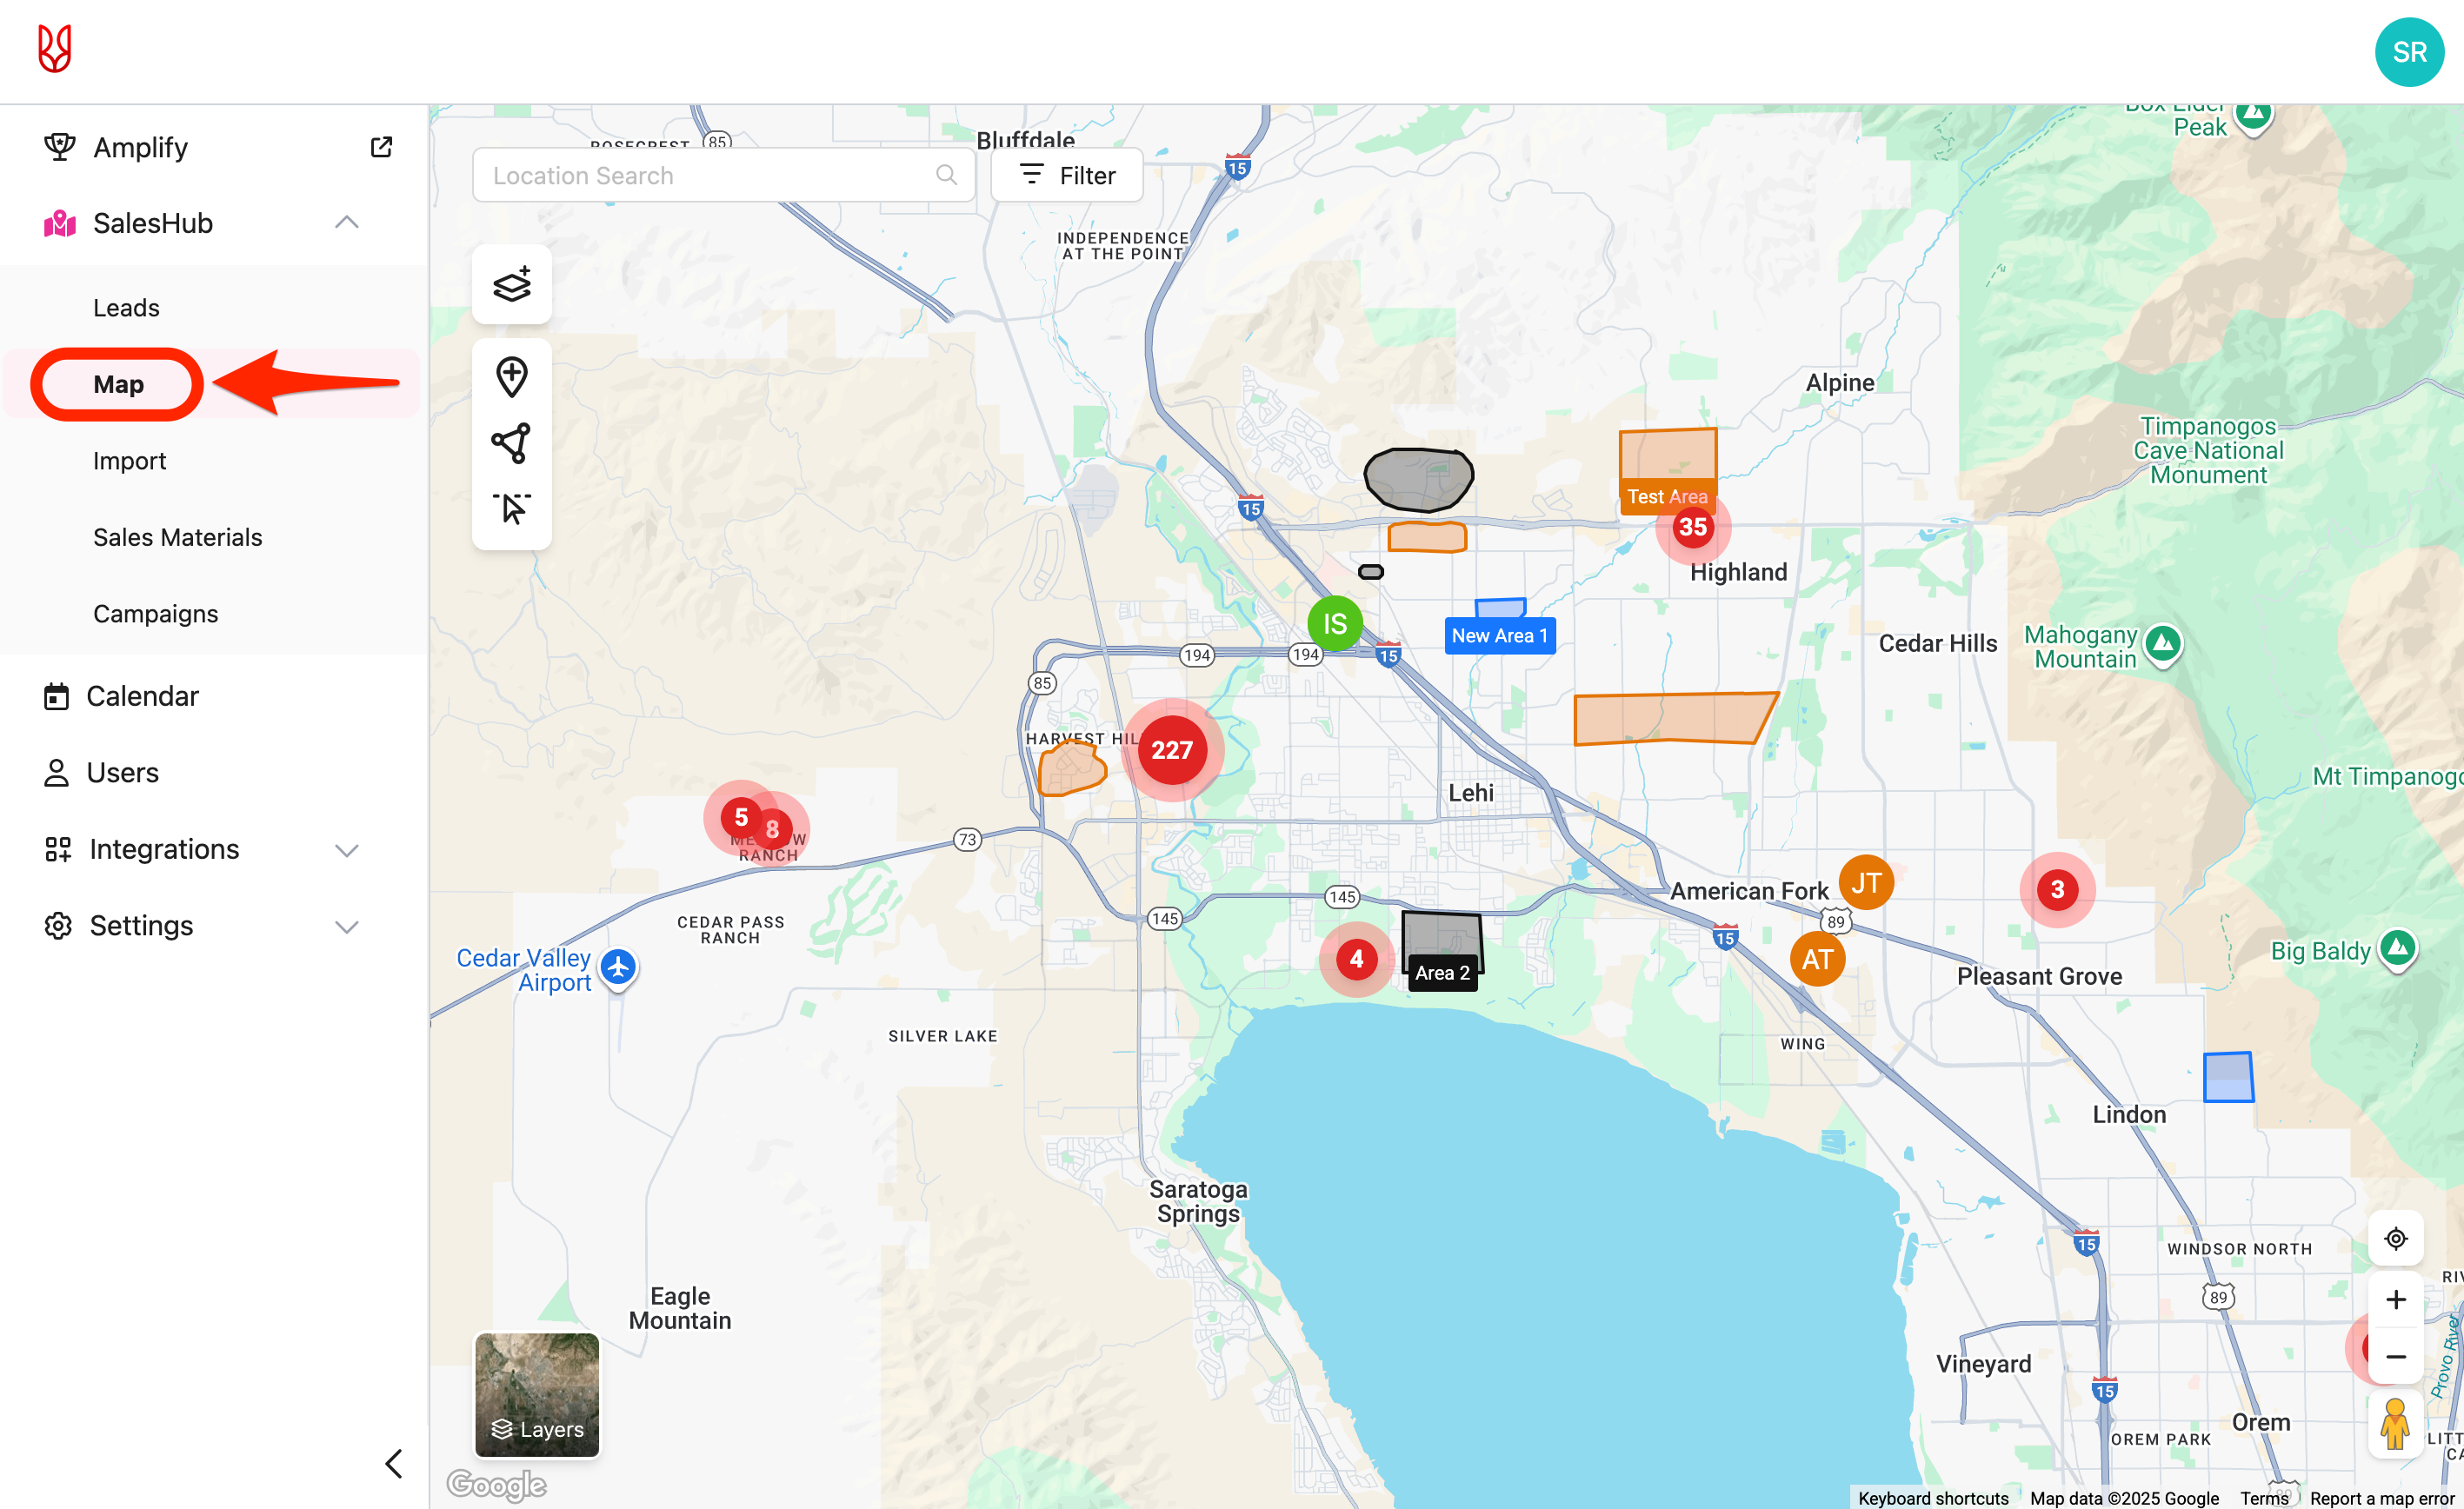Click the Keyboard shortcuts link

[1932, 1498]
